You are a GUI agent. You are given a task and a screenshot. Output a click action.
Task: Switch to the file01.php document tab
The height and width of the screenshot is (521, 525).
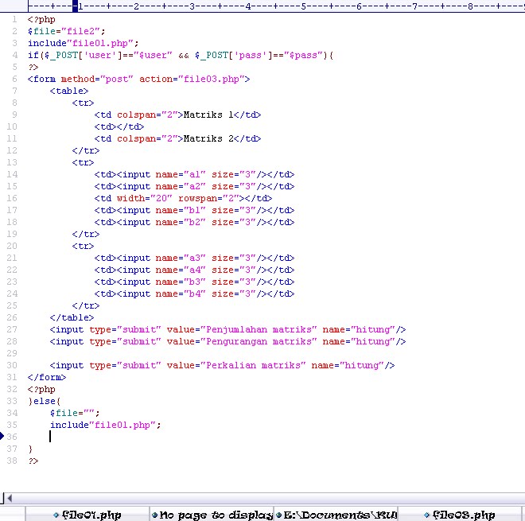coord(87,515)
